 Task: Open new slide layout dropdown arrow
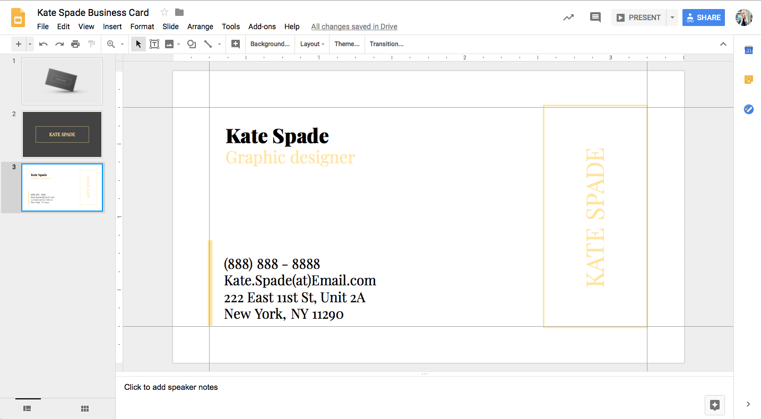coord(30,44)
